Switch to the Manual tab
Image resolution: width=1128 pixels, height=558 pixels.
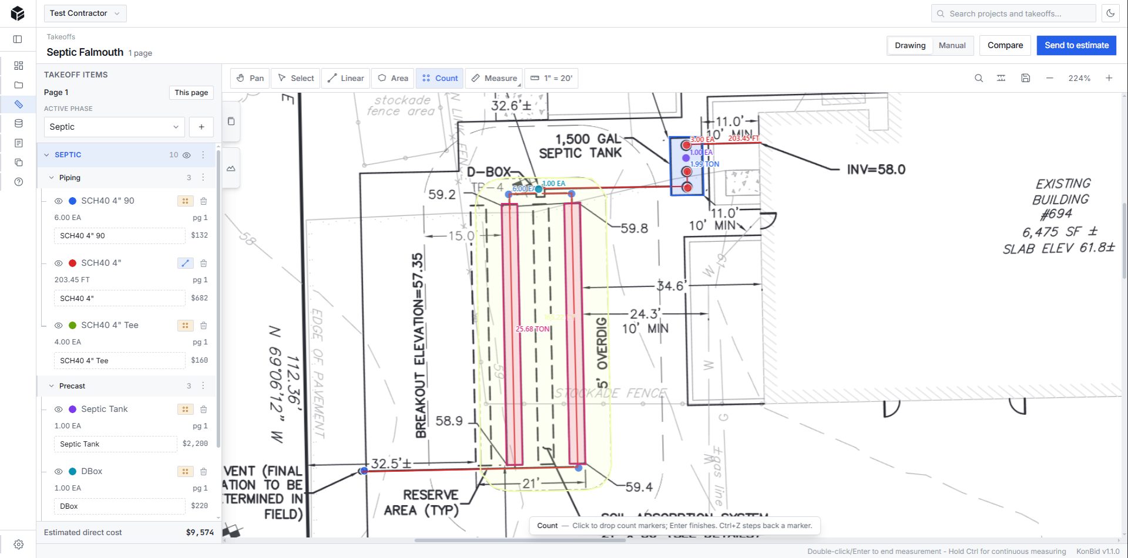pos(952,45)
